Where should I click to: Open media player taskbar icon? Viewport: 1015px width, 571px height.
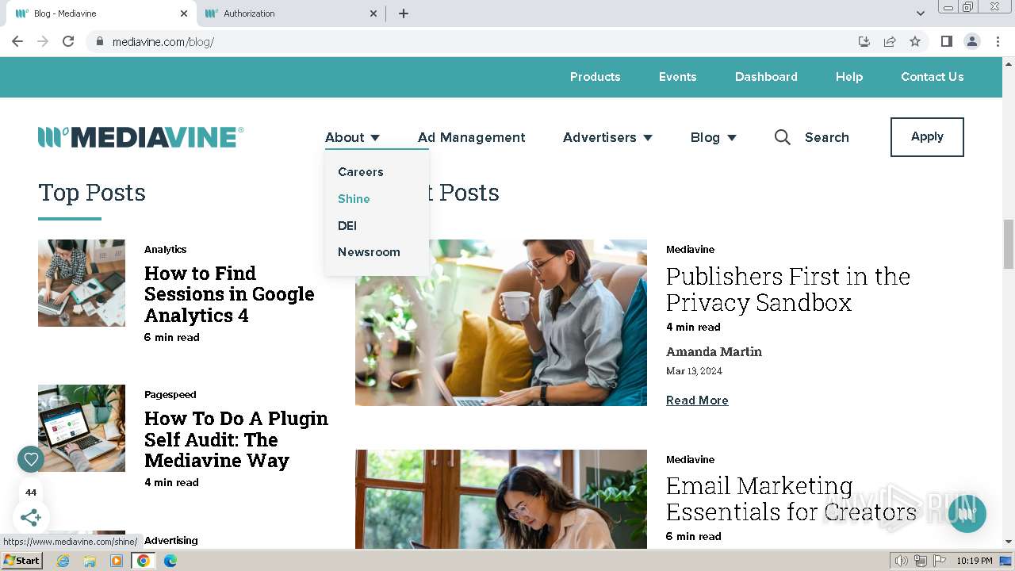tap(117, 561)
